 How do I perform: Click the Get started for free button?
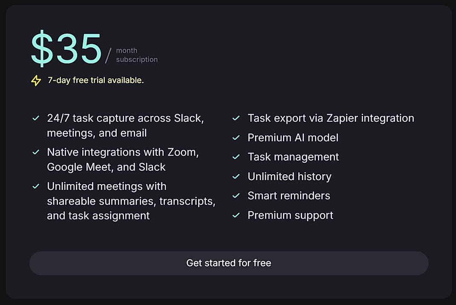[x=228, y=263]
